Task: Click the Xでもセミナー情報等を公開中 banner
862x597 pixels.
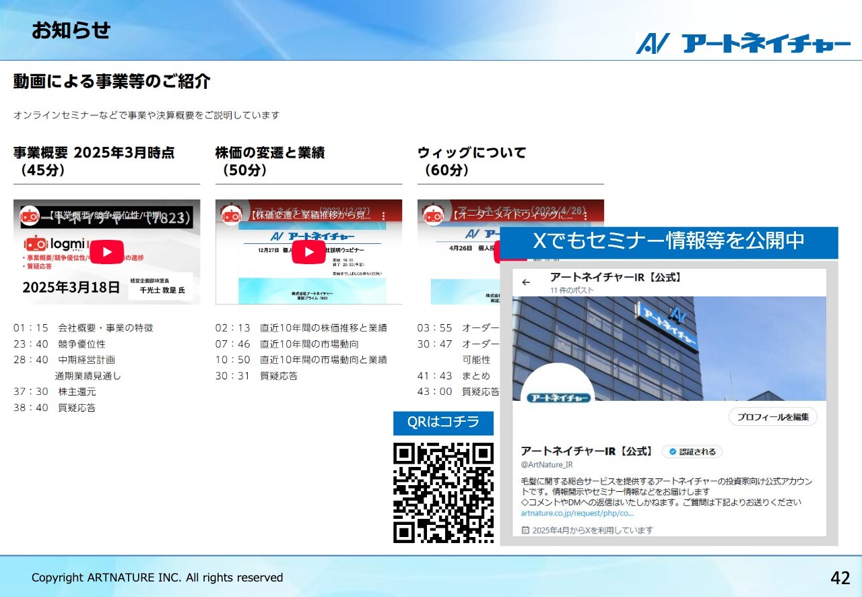Action: point(669,241)
